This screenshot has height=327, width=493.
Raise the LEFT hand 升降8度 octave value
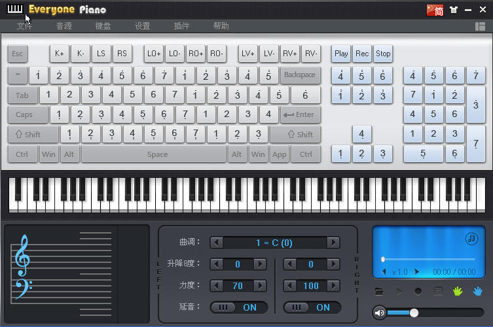(x=261, y=264)
